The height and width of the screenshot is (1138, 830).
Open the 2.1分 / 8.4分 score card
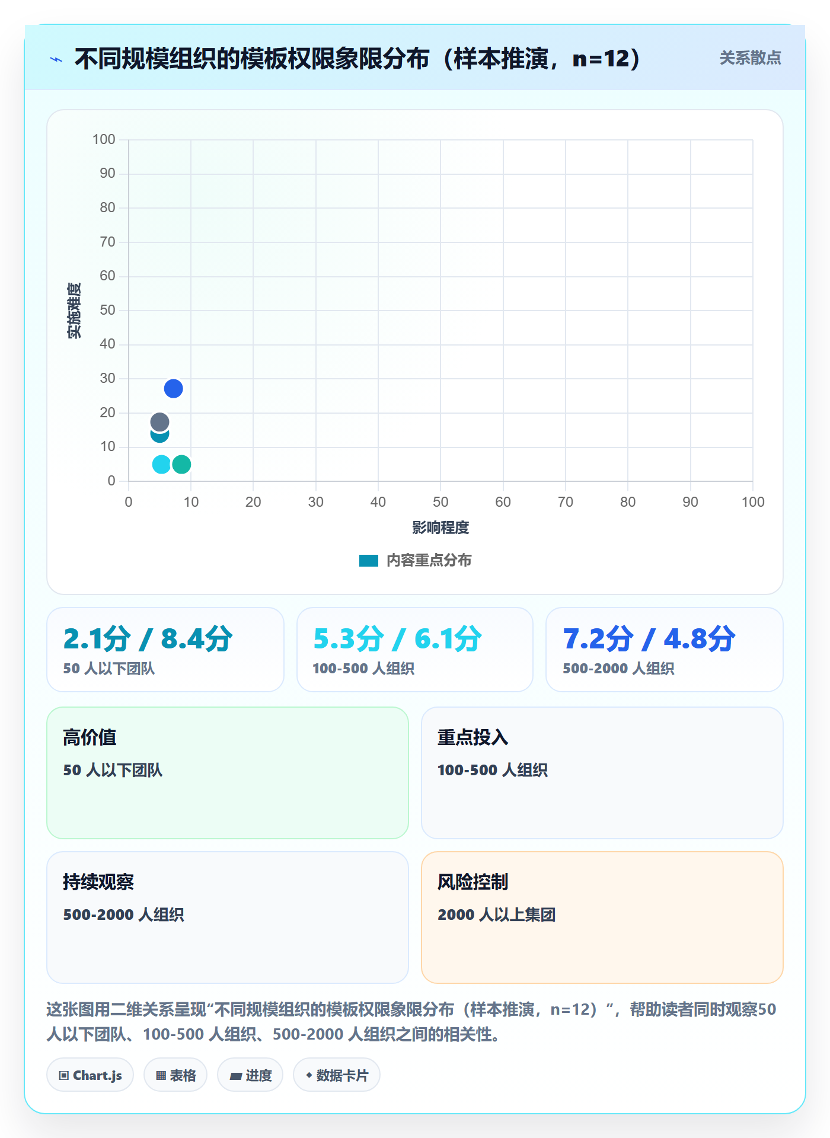[x=165, y=650]
